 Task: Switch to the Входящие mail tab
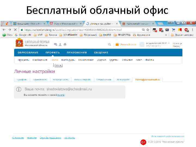(x=29, y=24)
